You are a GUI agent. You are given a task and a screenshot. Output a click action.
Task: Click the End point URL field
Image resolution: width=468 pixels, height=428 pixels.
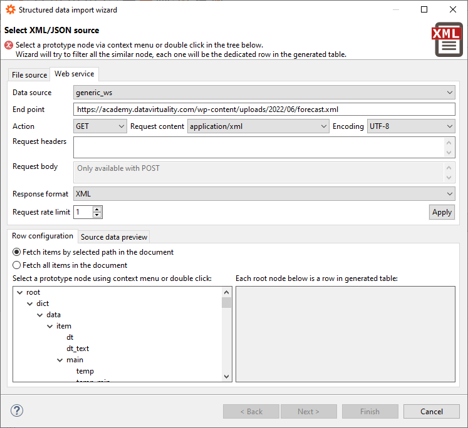click(264, 110)
